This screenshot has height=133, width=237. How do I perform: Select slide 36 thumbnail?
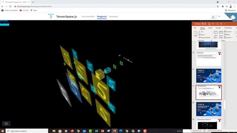tap(209, 124)
